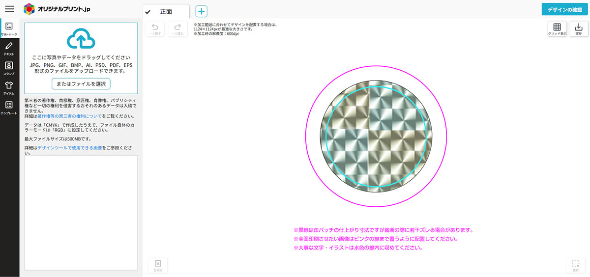Open the hamburger menu
The width and height of the screenshot is (590, 277).
[9, 9]
